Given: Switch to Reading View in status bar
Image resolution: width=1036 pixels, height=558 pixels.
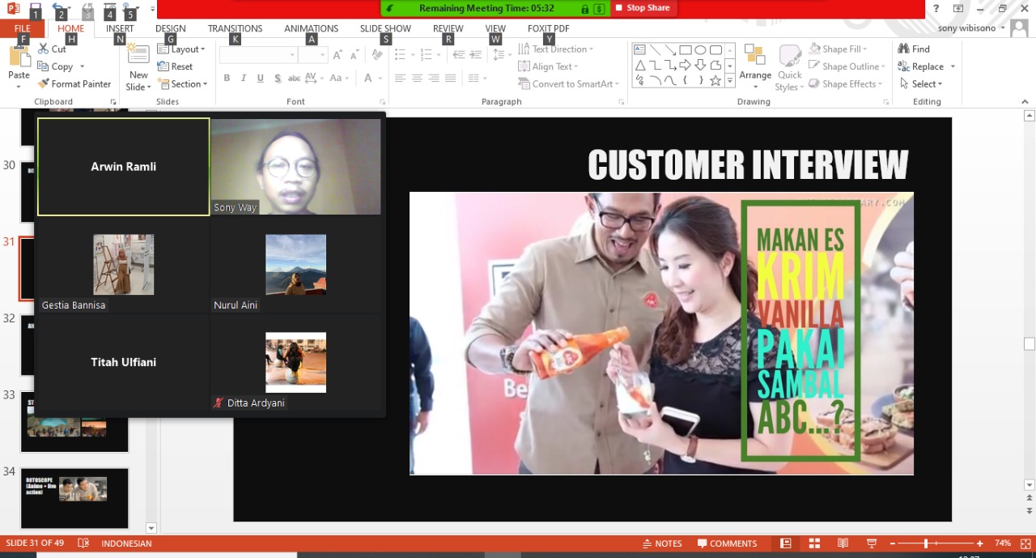Looking at the screenshot, I should [x=843, y=543].
